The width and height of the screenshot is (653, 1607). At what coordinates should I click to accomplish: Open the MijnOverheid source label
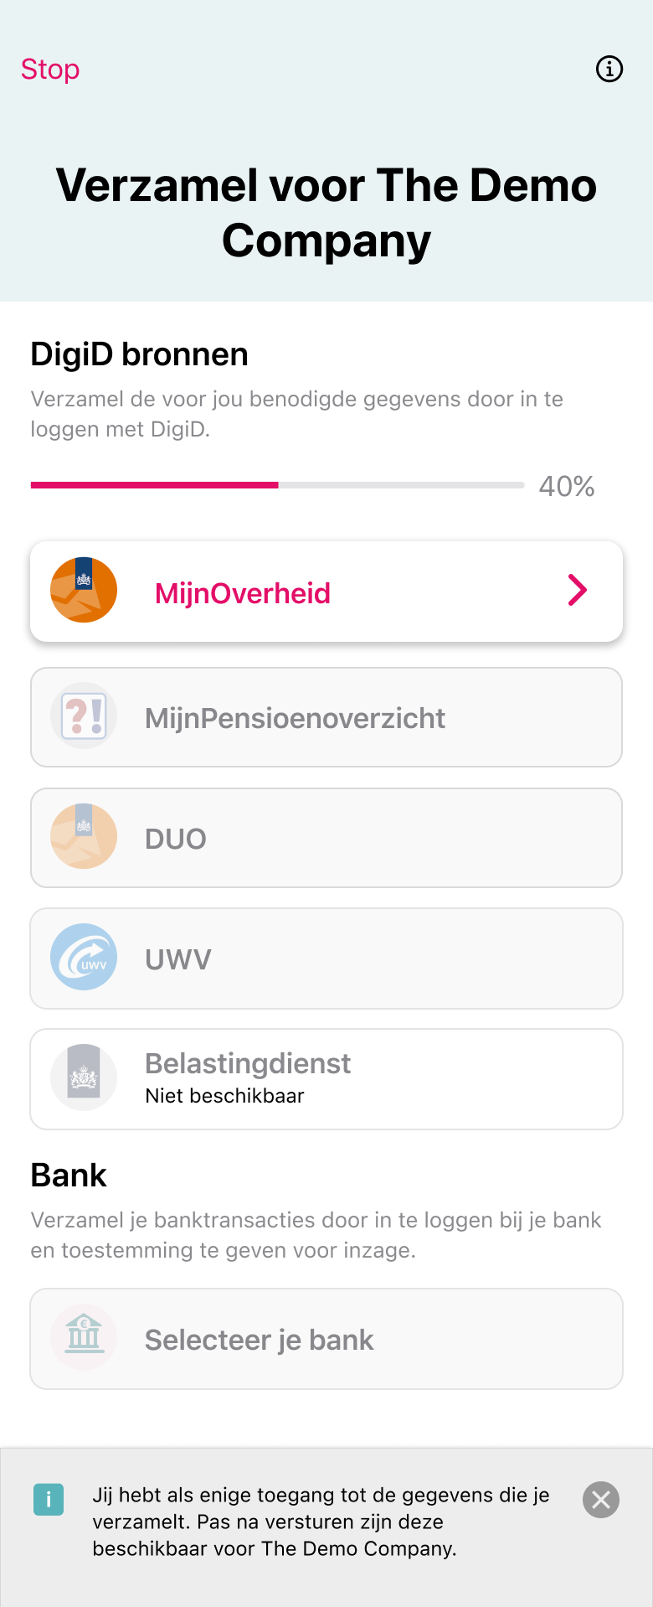coord(243,593)
